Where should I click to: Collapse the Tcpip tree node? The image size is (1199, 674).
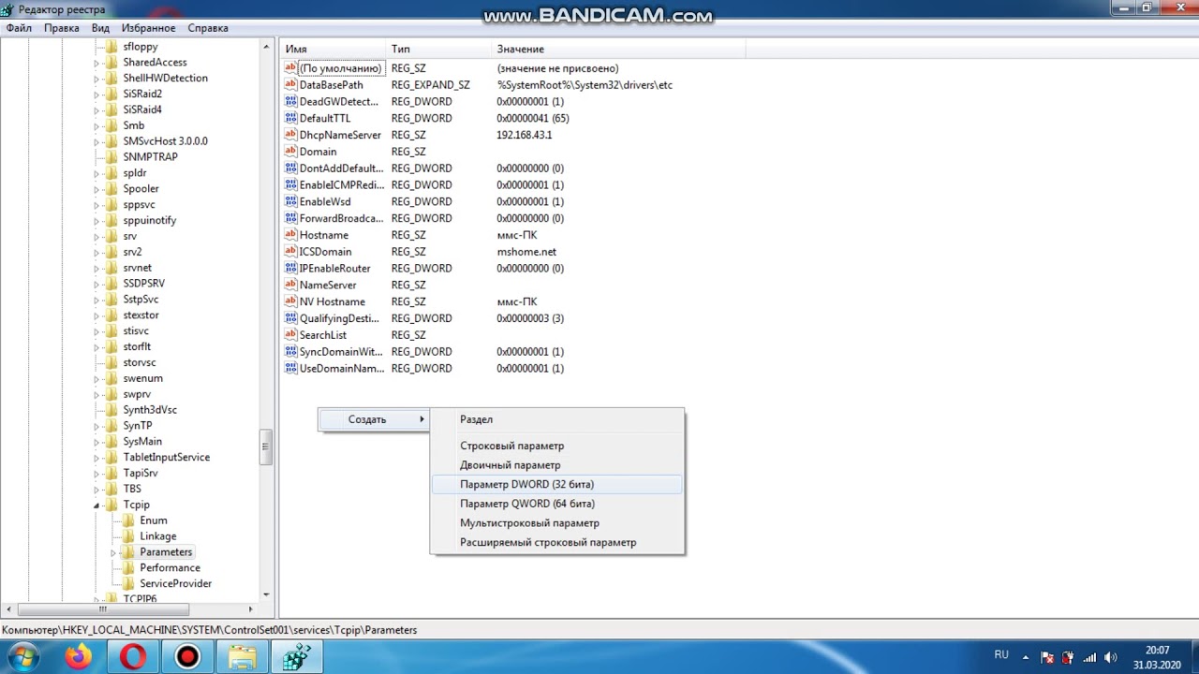point(96,505)
